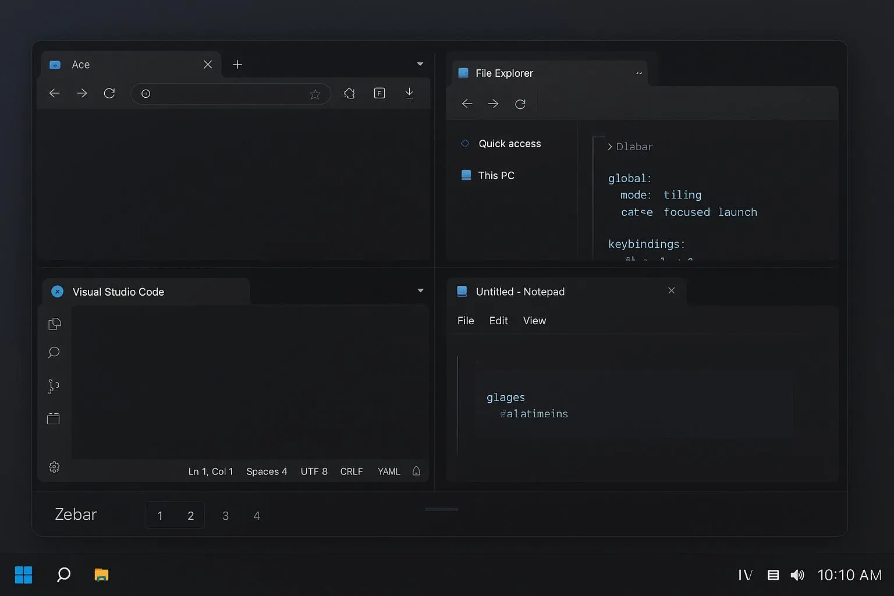Viewport: 894px width, 596px height.
Task: Open the Notepad View menu
Action: click(x=534, y=321)
